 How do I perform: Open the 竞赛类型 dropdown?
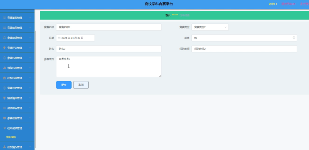210,27
